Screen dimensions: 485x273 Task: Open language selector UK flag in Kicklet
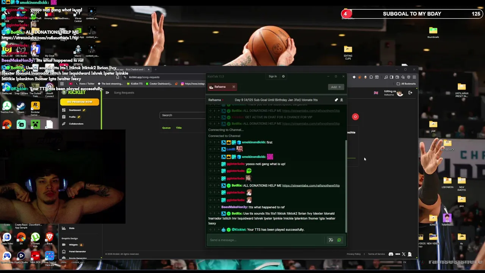[376, 93]
